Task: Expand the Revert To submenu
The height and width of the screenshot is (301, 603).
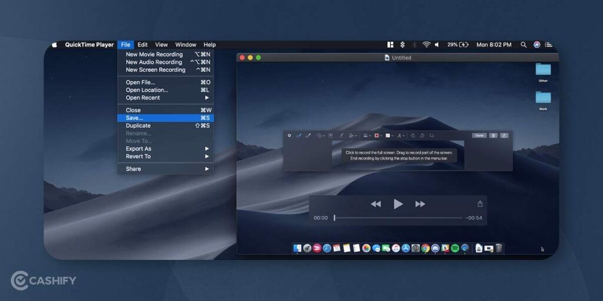Action: (165, 156)
